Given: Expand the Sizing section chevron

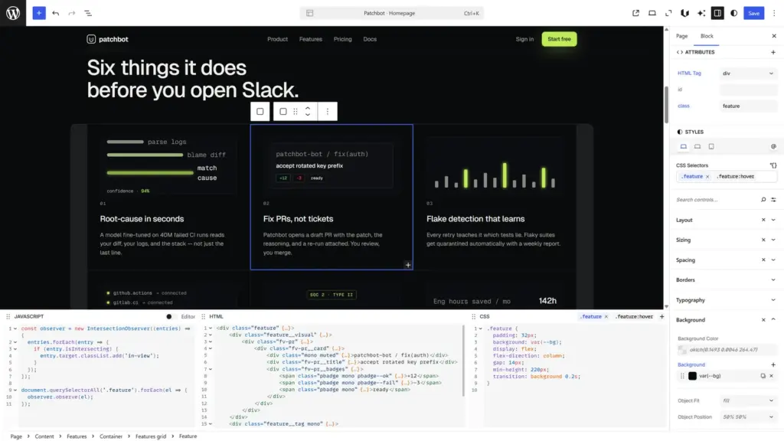Looking at the screenshot, I should 773,240.
